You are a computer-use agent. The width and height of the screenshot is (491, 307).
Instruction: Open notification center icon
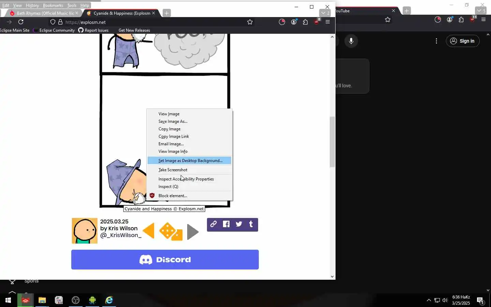[x=480, y=301]
